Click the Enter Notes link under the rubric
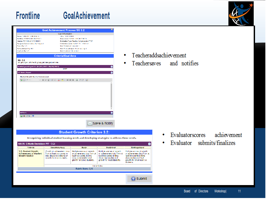266x199 pixels. point(97,166)
